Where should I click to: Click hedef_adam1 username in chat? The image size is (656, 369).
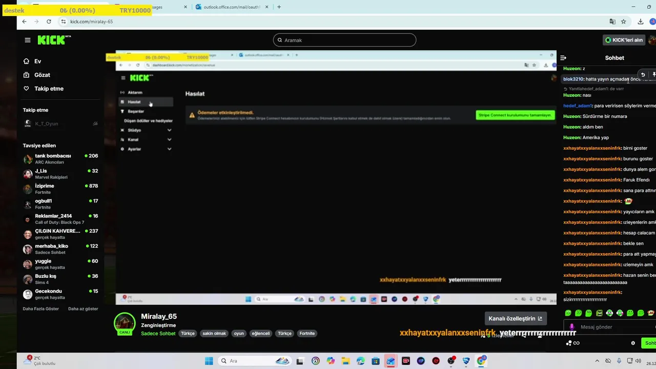pyautogui.click(x=578, y=106)
